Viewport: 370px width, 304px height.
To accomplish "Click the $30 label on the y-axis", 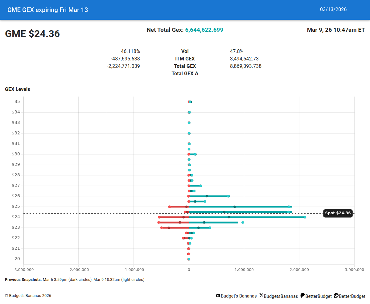I will point(16,154).
